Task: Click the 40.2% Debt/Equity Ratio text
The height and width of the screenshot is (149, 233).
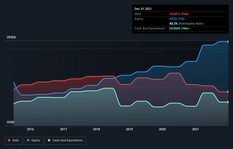Action: (x=186, y=24)
